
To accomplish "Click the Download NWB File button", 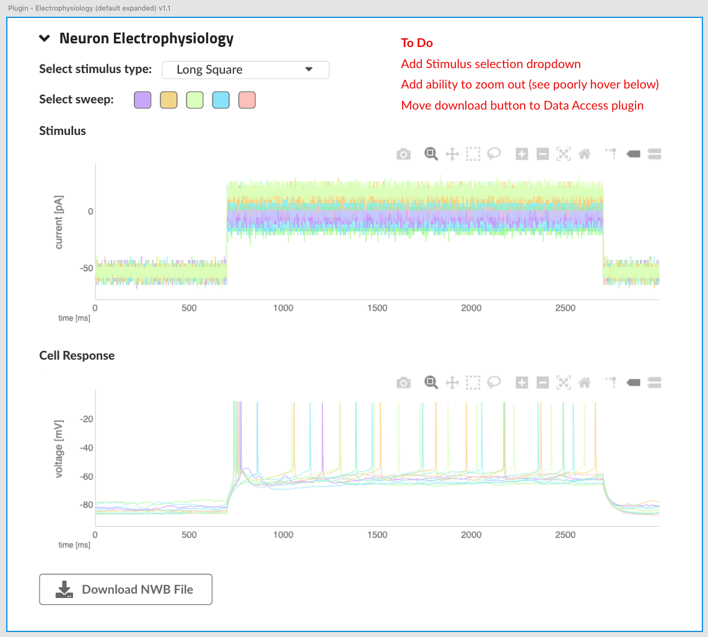I will [x=126, y=589].
